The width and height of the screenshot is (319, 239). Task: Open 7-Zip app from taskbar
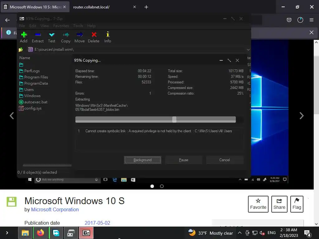[86, 233]
